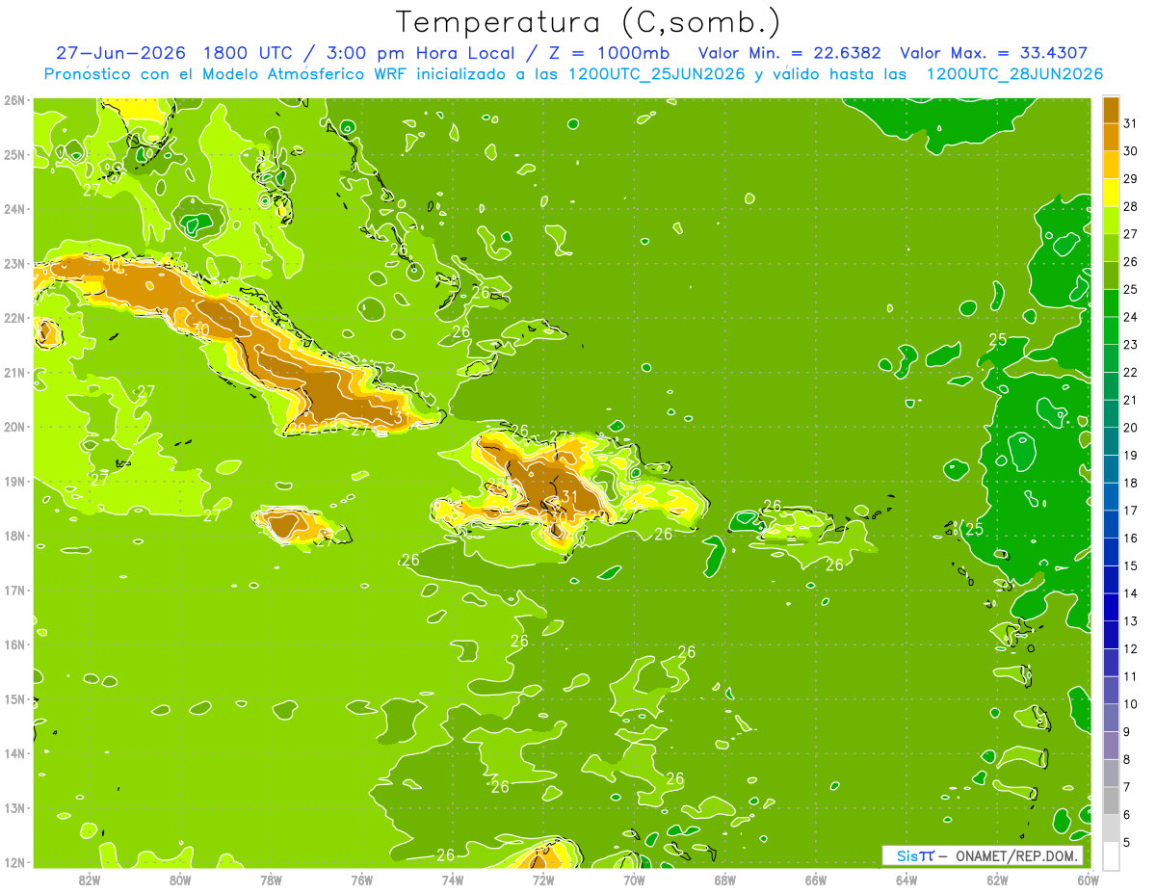Image resolution: width=1156 pixels, height=893 pixels.
Task: Click the color-scale value 24
Action: tap(1130, 317)
